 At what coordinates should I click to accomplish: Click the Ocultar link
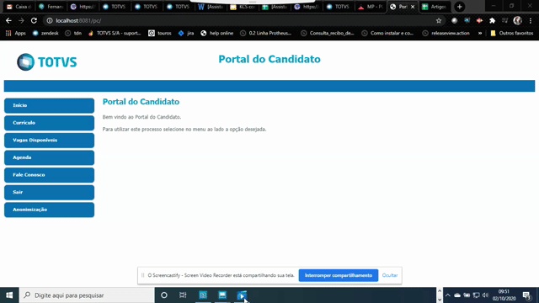coord(390,275)
